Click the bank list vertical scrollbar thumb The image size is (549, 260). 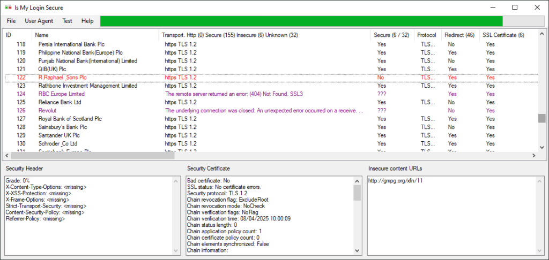click(541, 118)
